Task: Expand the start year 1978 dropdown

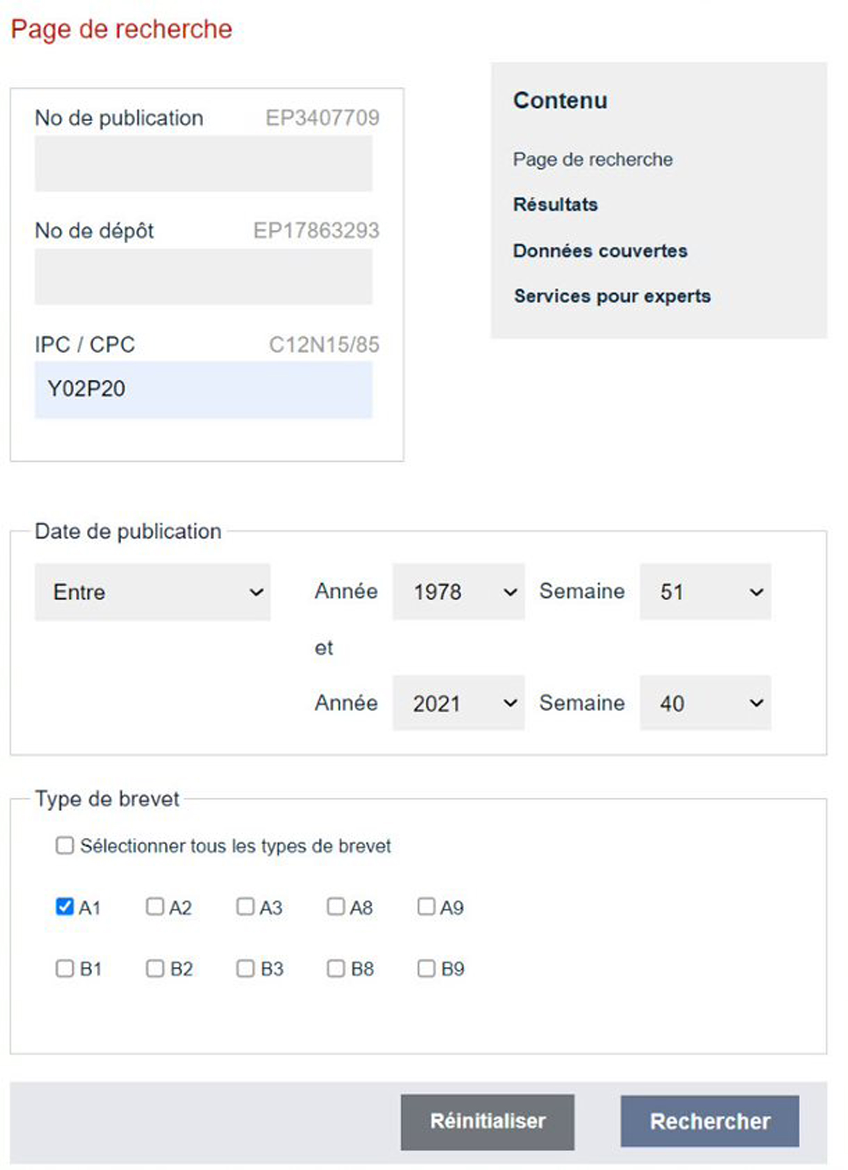Action: [x=459, y=592]
